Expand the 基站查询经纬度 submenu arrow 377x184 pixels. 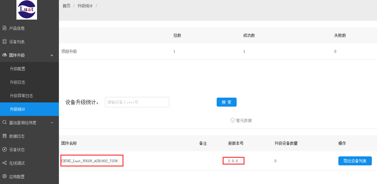pyautogui.click(x=52, y=123)
